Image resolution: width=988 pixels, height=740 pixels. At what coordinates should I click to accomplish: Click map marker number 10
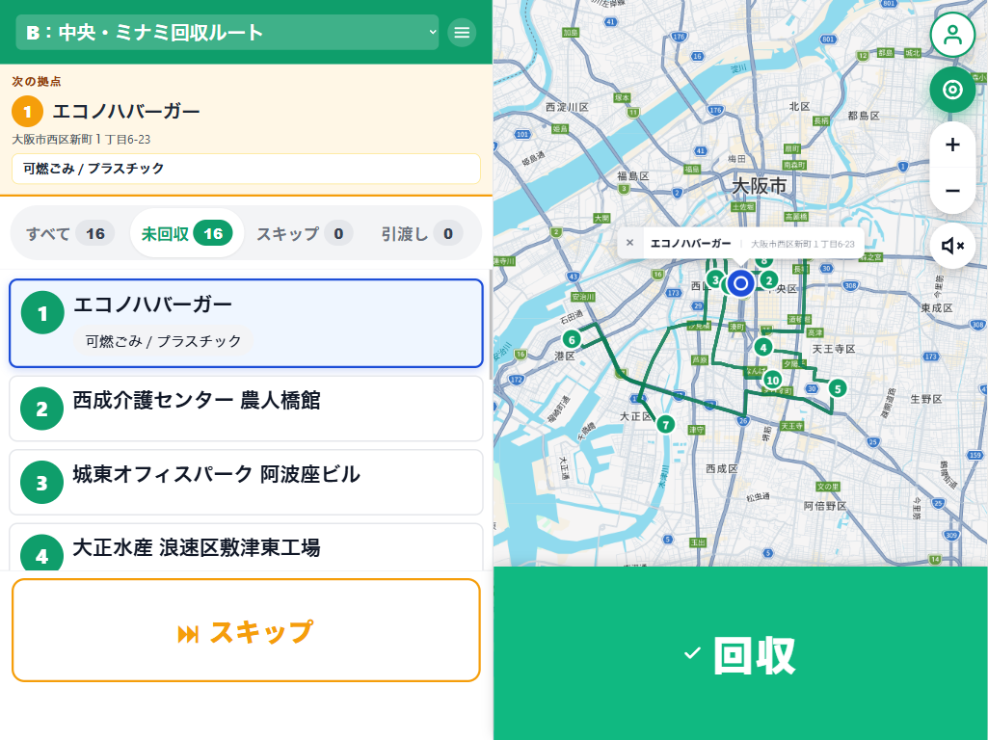click(772, 380)
